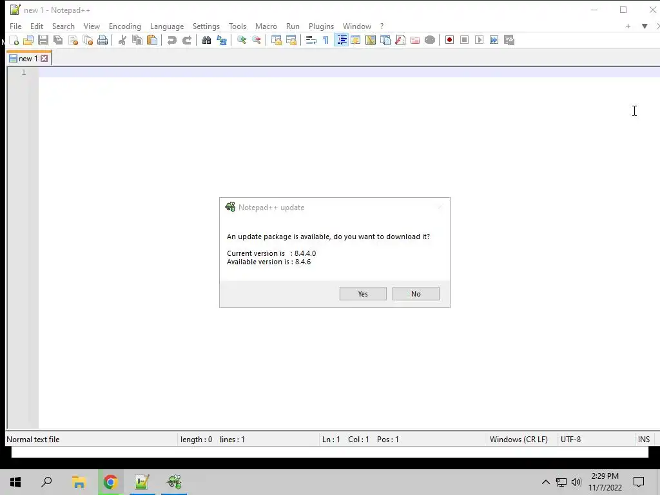This screenshot has width=660, height=495.
Task: Click the Redo arrow icon
Action: [x=186, y=40]
